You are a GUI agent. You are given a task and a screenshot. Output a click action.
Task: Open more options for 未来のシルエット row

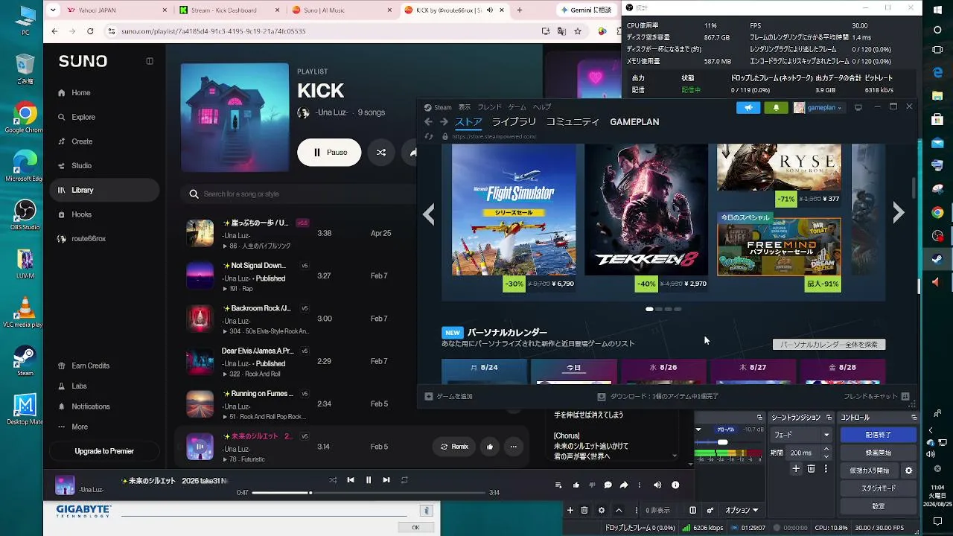point(514,447)
